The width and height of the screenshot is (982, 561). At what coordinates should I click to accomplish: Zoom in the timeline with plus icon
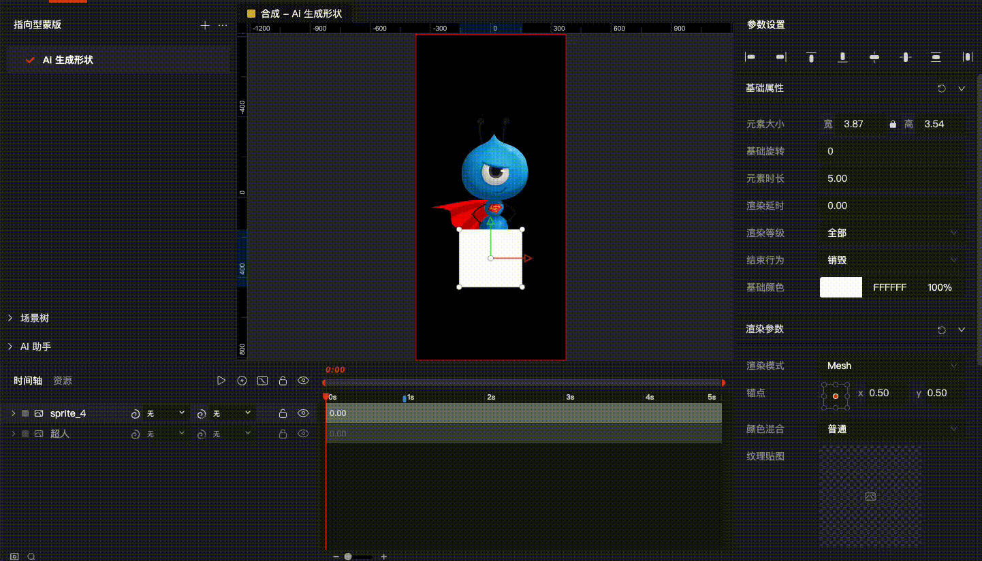point(384,556)
